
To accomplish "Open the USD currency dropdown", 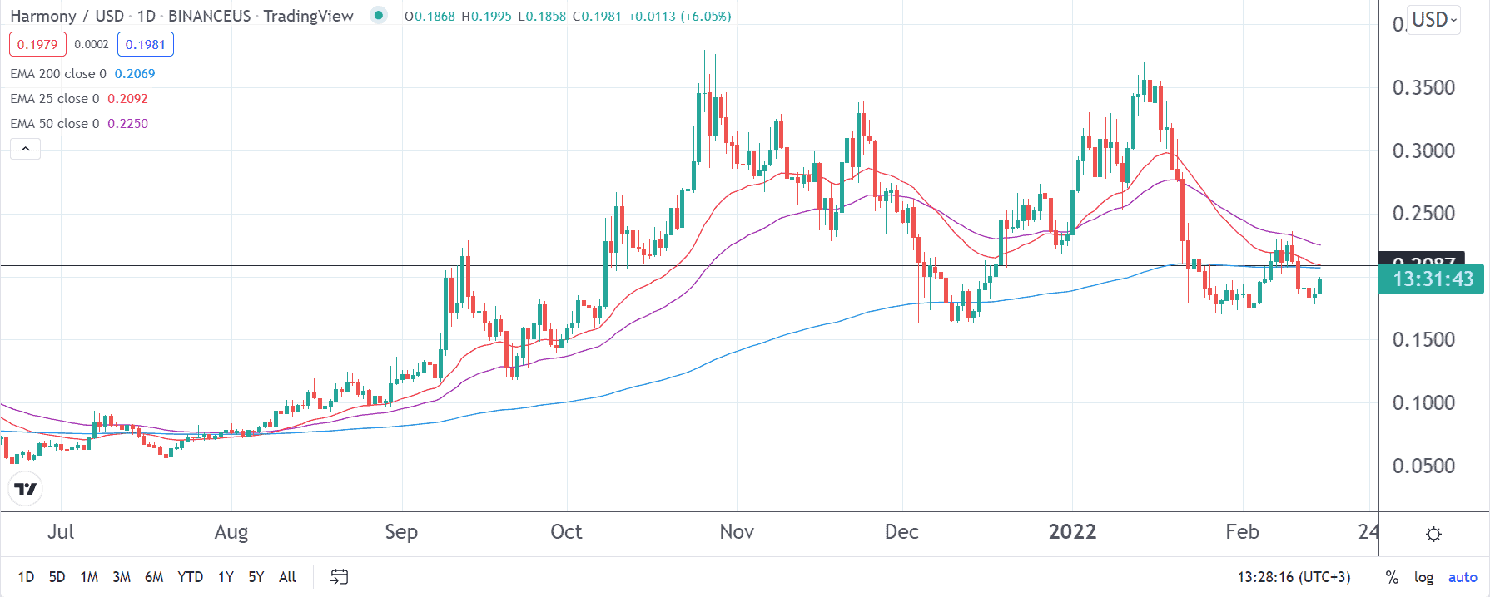I will click(1433, 21).
